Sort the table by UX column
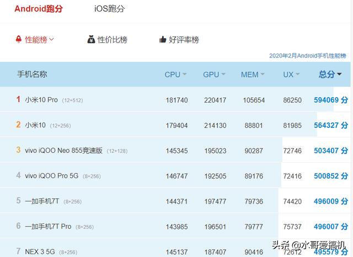Viewport: 353px width, 257px height. pos(291,74)
